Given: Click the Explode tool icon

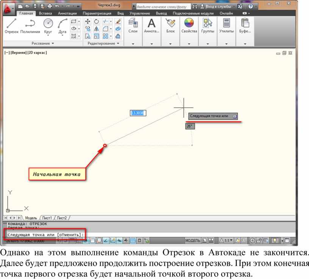Looking at the screenshot, I should (x=118, y=29).
